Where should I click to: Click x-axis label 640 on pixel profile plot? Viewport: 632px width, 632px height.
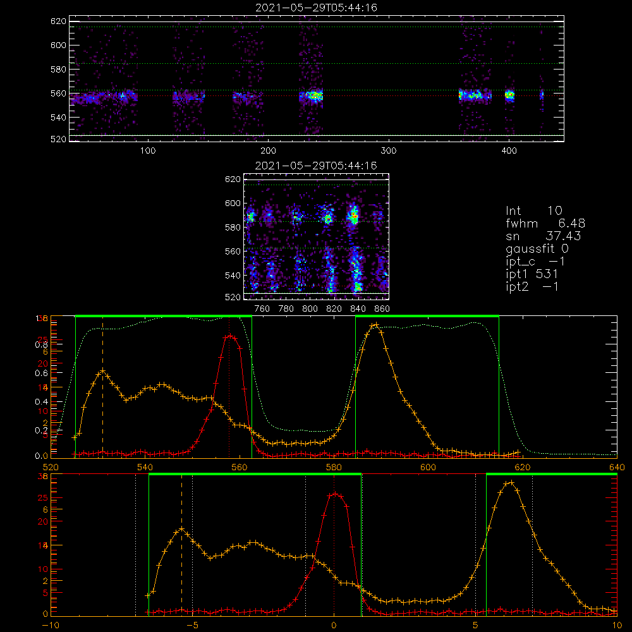617,468
